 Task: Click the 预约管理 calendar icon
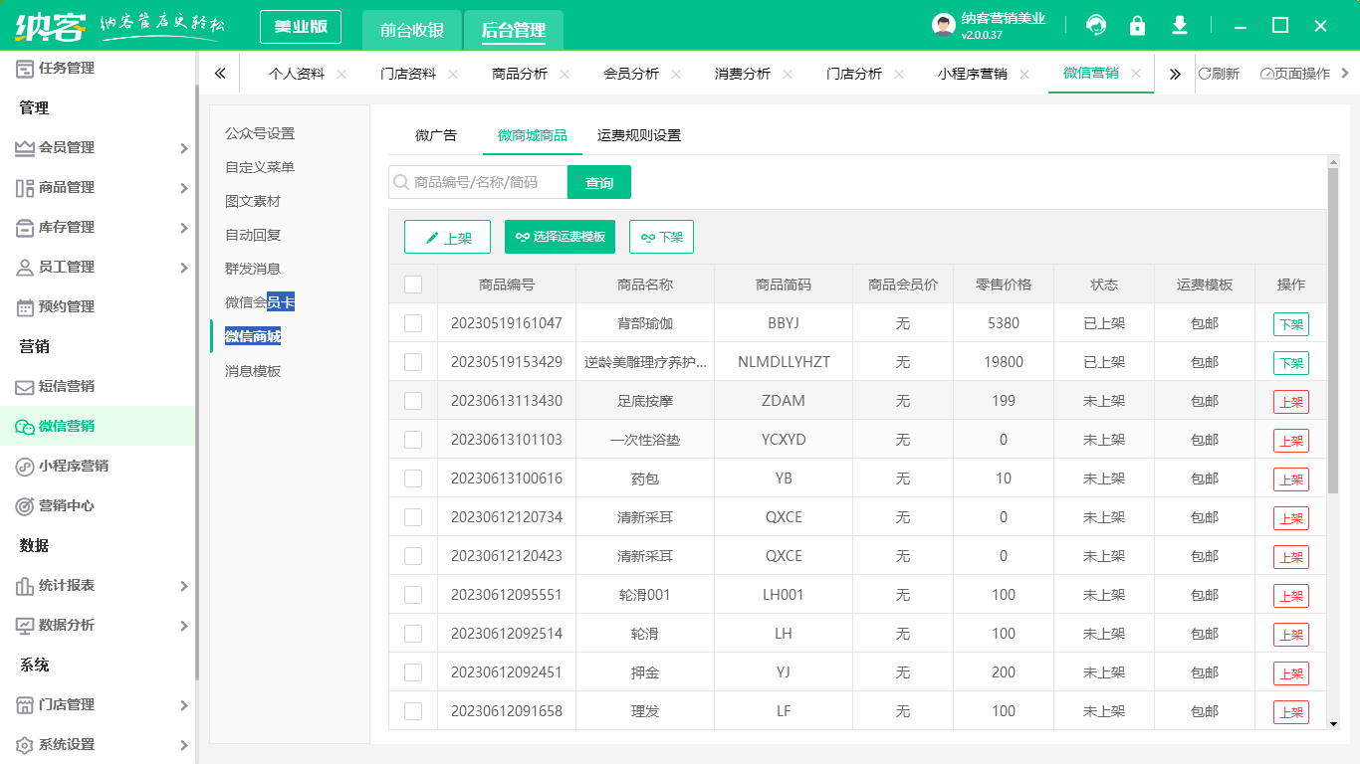[x=25, y=307]
